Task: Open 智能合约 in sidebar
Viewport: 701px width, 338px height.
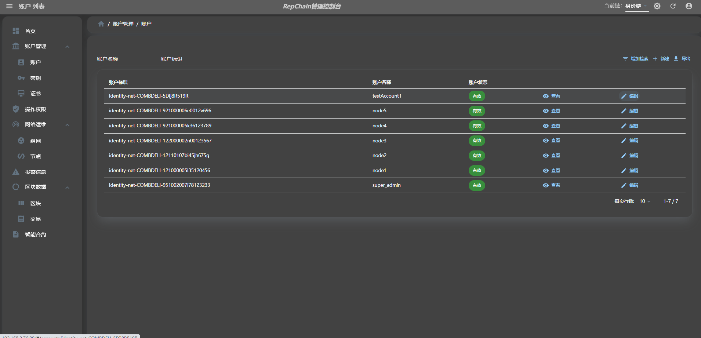Action: click(x=35, y=235)
